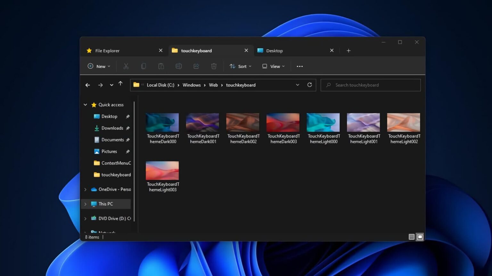
Task: Delete the selection using the trash icon
Action: click(214, 66)
